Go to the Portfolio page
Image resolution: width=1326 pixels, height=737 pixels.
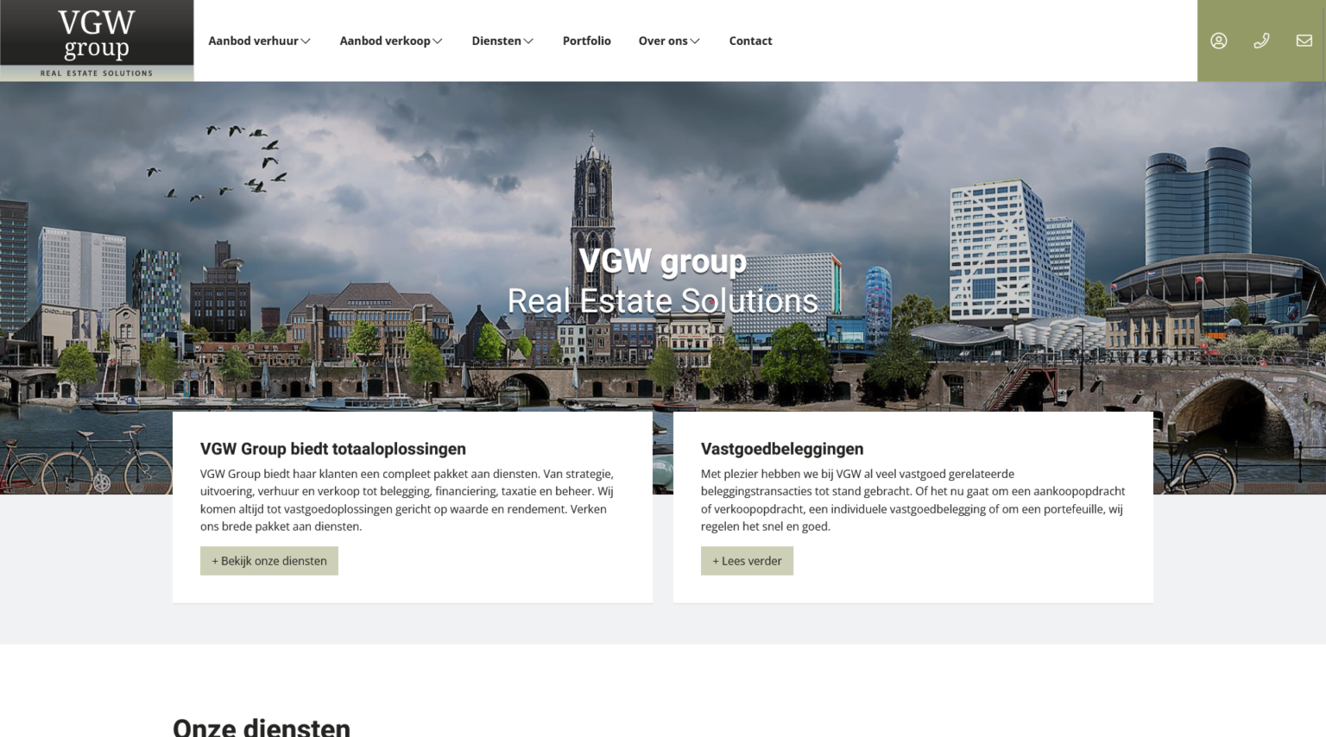(x=586, y=41)
